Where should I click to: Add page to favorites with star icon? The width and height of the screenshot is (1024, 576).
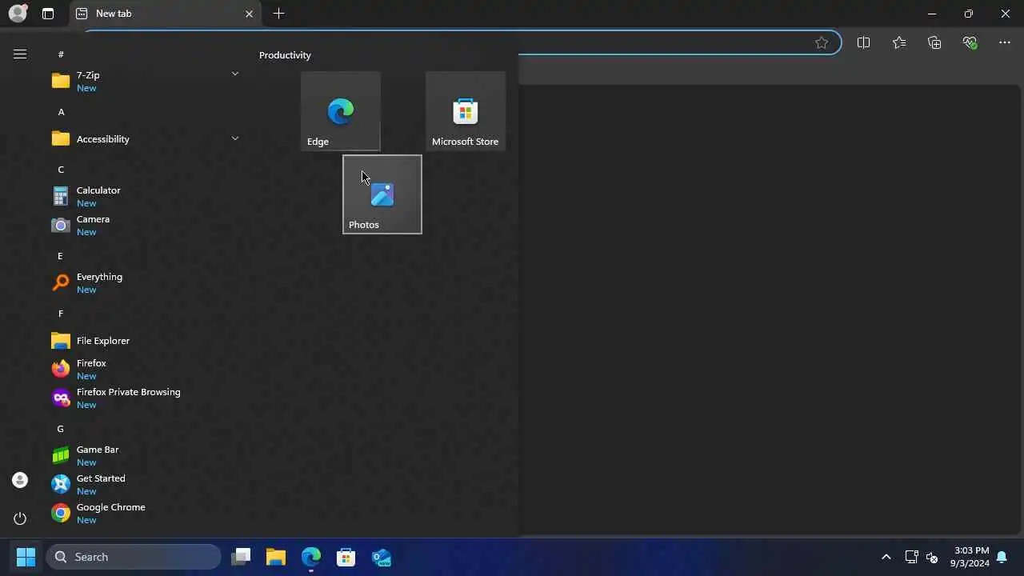click(x=822, y=43)
